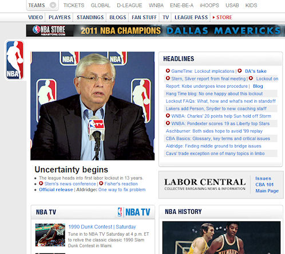Open Stern's news conference link
This screenshot has width=285, height=254.
[x=70, y=183]
